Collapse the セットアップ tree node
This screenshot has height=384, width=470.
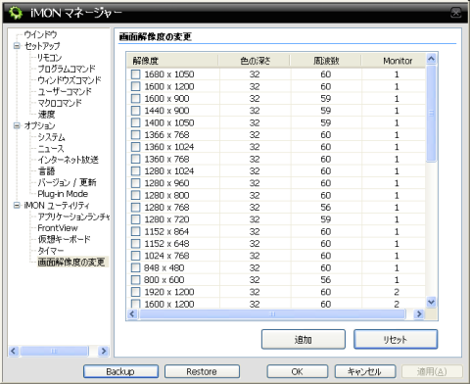pos(17,46)
